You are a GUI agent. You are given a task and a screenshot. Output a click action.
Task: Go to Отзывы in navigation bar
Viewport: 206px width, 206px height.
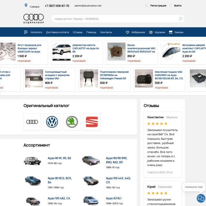[x=78, y=32]
